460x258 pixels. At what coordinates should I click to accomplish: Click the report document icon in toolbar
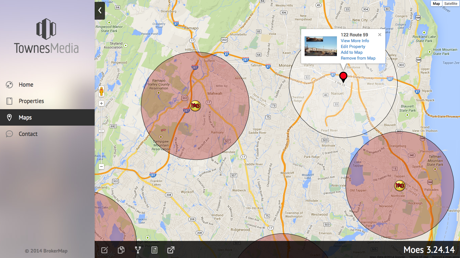tap(154, 250)
